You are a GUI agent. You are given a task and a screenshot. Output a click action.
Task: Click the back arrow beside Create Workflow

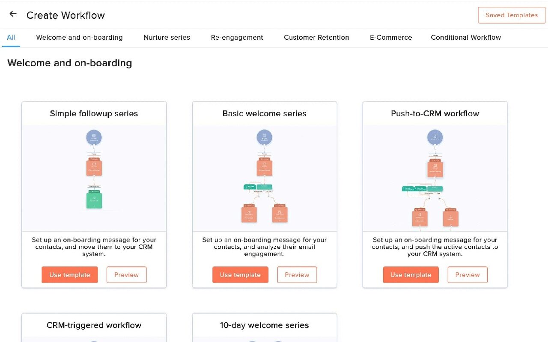pos(13,14)
